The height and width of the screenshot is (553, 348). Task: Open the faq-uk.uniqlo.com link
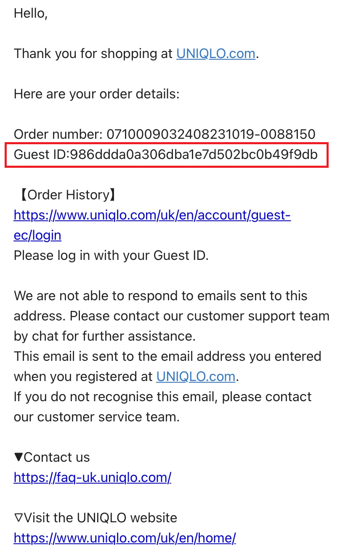point(92,477)
